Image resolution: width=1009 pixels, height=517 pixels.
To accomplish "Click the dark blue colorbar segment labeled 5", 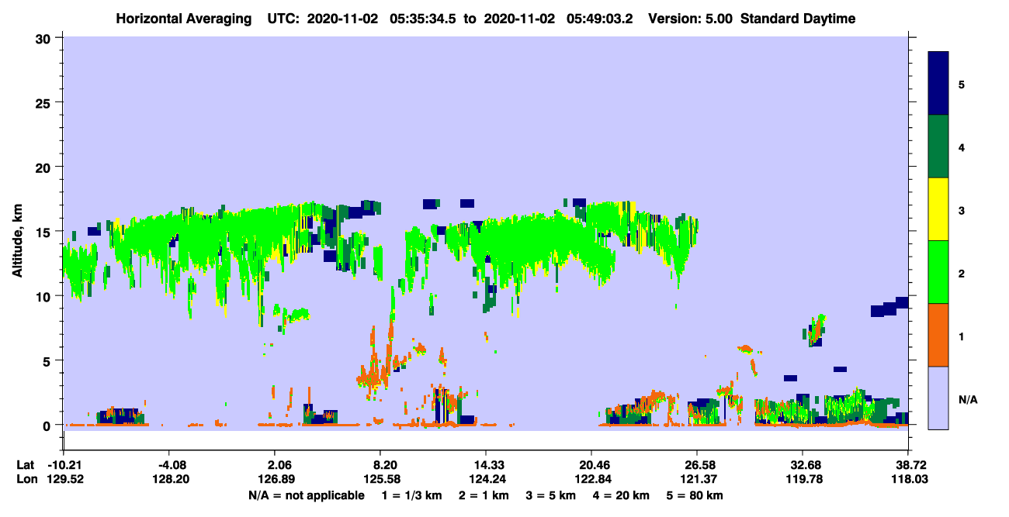I will (x=938, y=84).
